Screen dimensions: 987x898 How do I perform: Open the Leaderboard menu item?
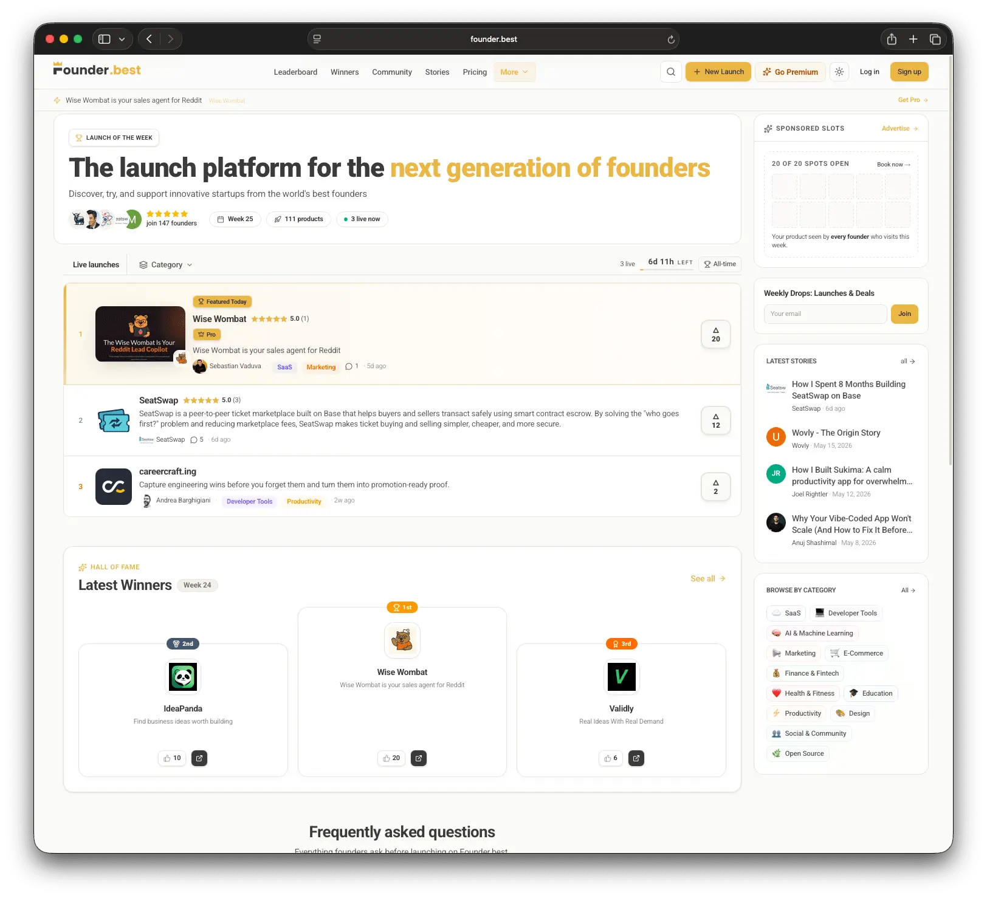click(x=295, y=72)
